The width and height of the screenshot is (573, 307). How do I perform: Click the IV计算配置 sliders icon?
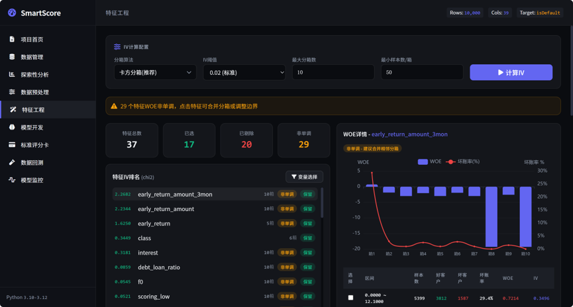pos(117,47)
